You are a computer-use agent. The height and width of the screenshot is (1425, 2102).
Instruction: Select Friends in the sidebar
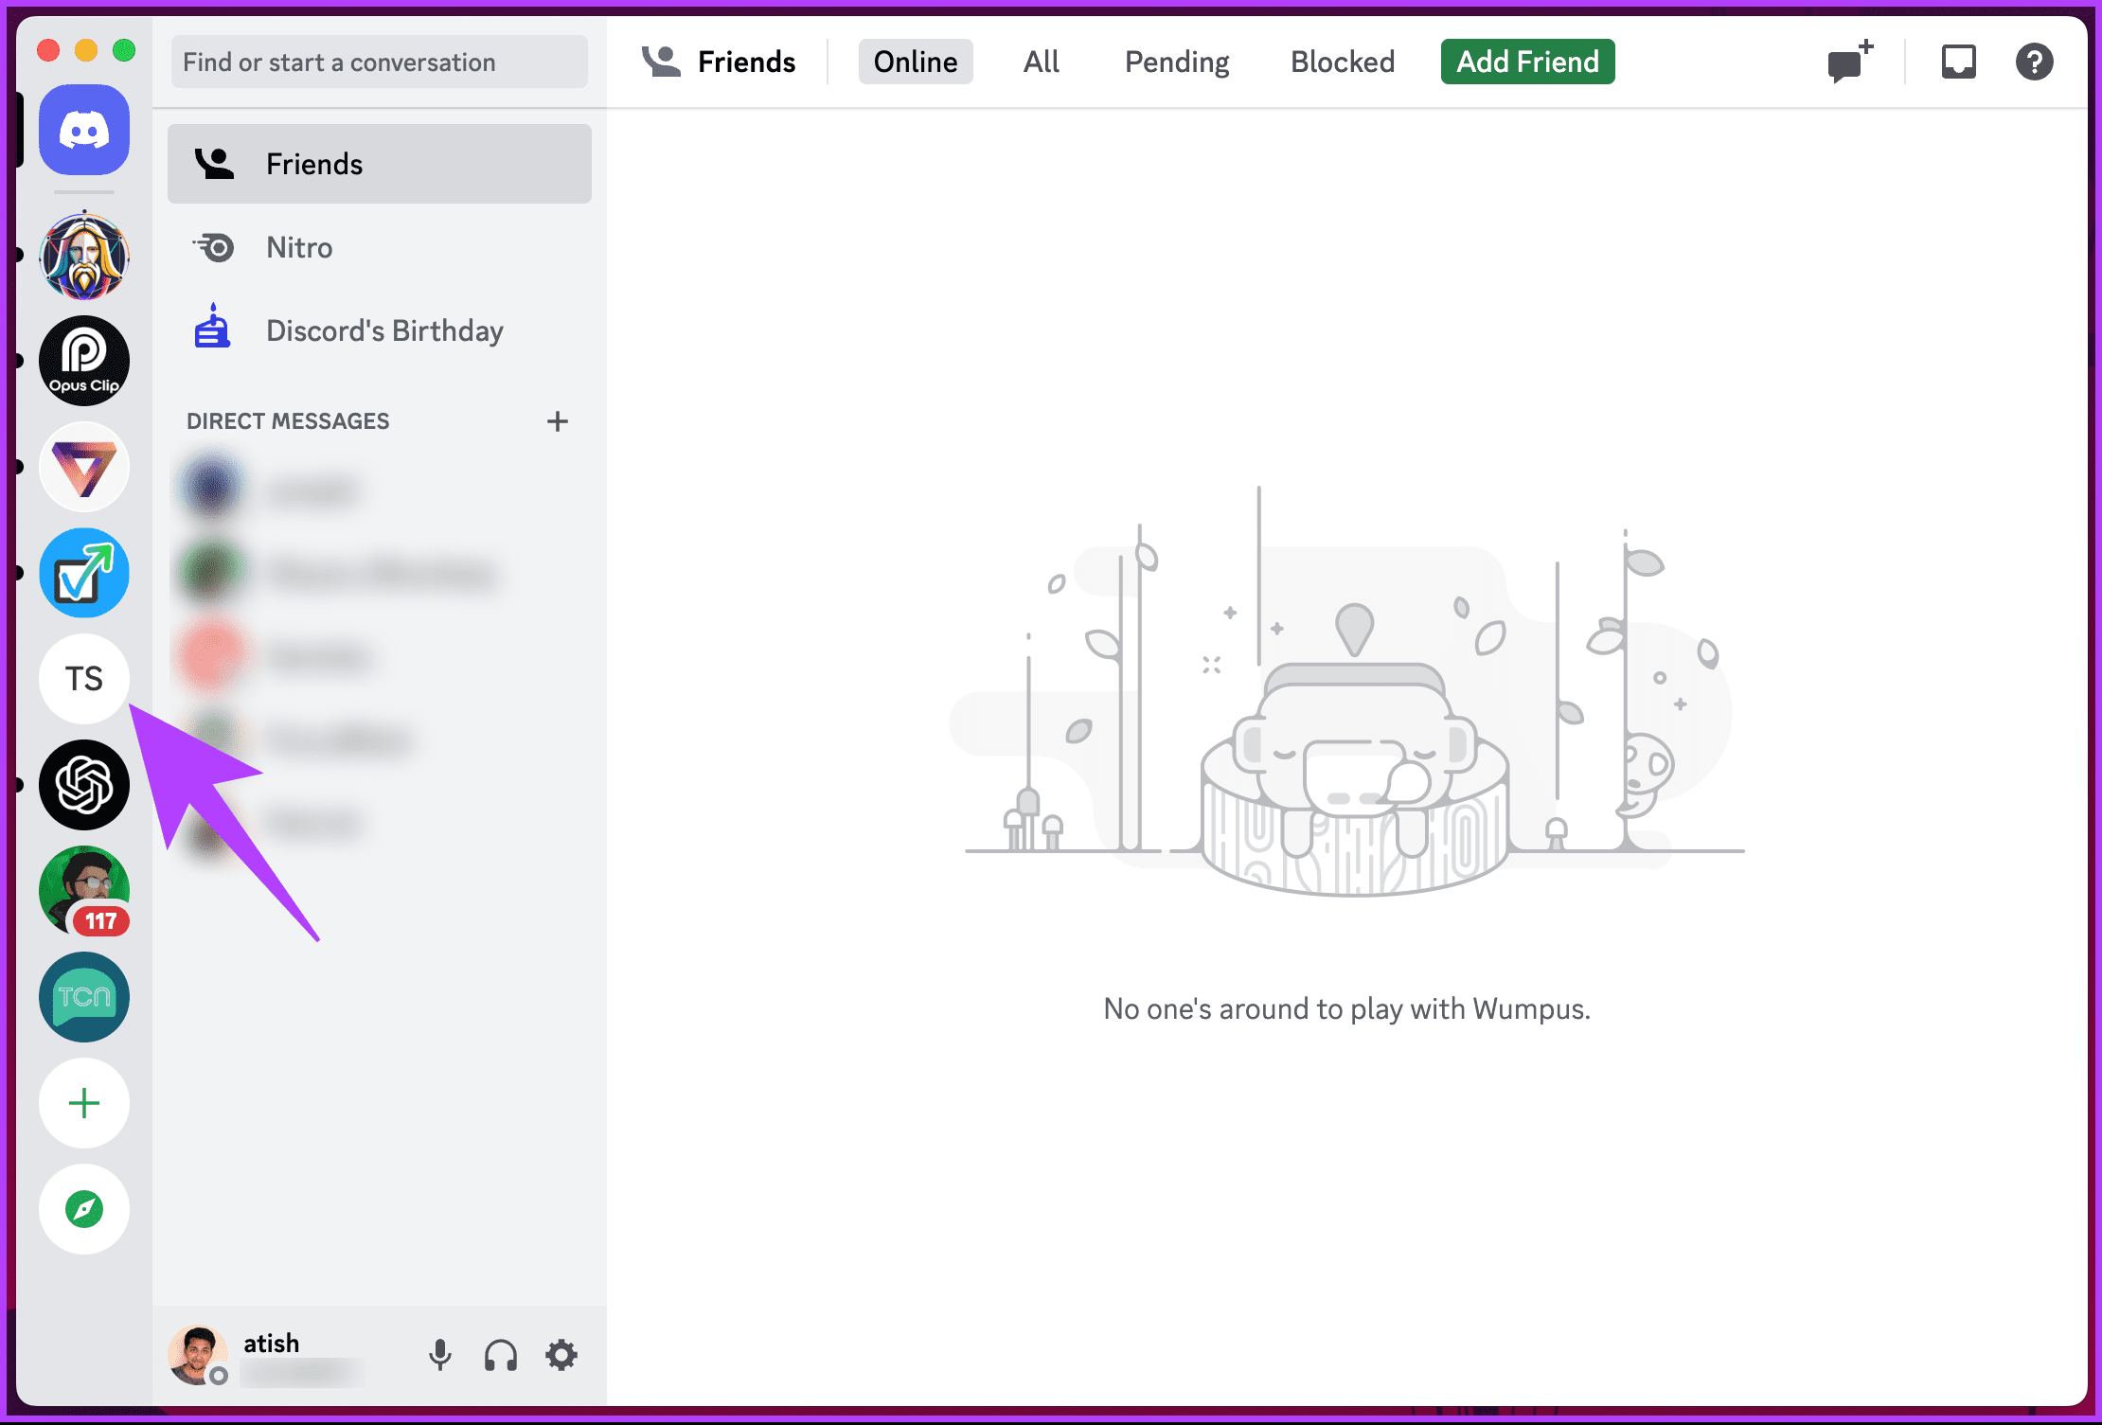coord(380,164)
